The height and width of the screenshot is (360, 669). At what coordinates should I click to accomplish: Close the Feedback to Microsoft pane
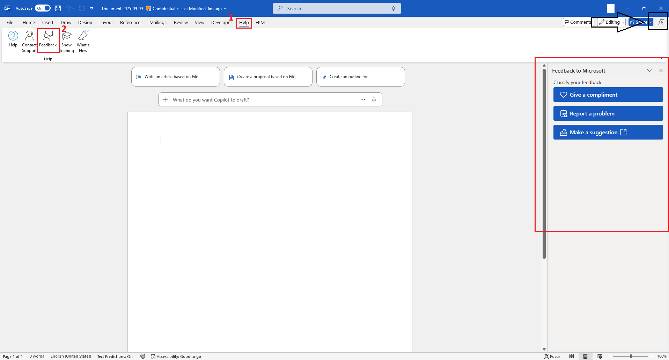tap(661, 70)
